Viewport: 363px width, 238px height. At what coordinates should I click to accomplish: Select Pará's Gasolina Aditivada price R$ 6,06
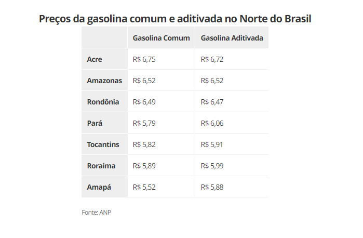(212, 123)
